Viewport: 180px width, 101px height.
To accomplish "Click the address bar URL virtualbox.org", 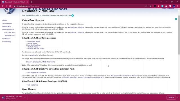I will click(28, 6).
